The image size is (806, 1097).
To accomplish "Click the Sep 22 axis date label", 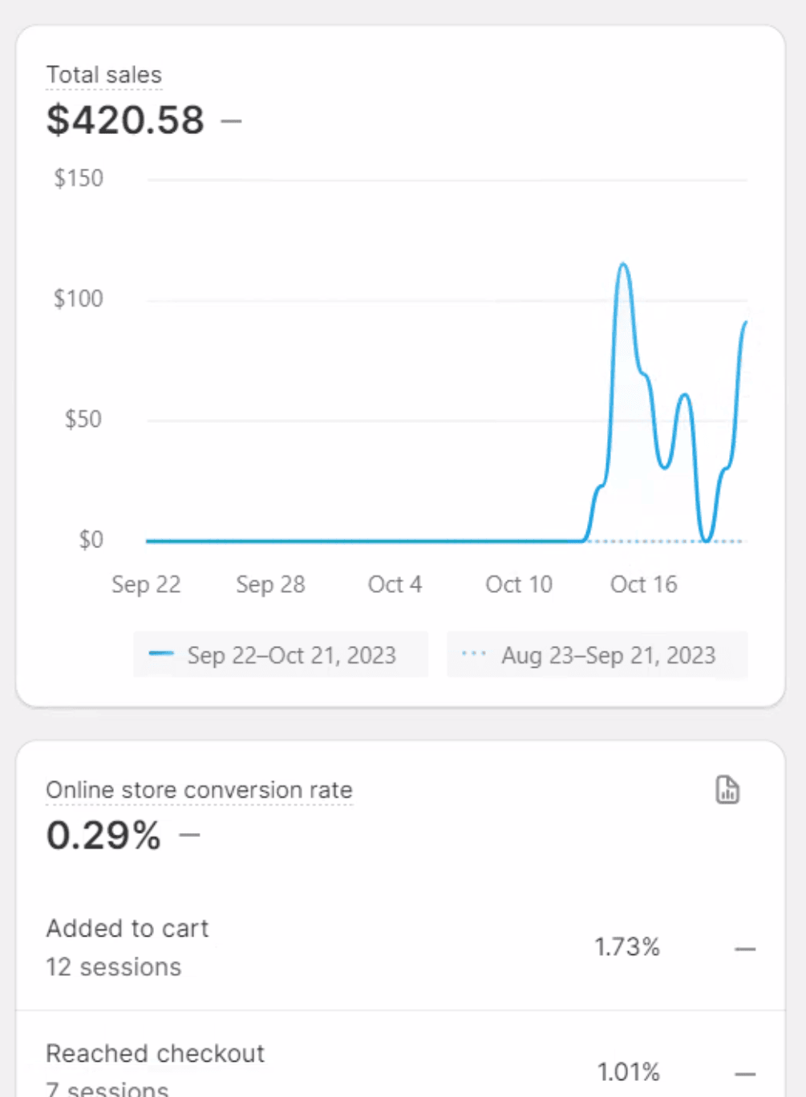I will point(146,584).
